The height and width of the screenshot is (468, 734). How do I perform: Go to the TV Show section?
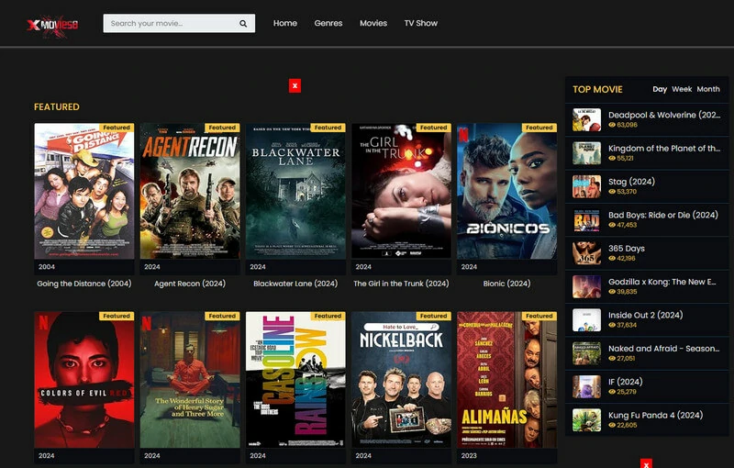pos(421,23)
